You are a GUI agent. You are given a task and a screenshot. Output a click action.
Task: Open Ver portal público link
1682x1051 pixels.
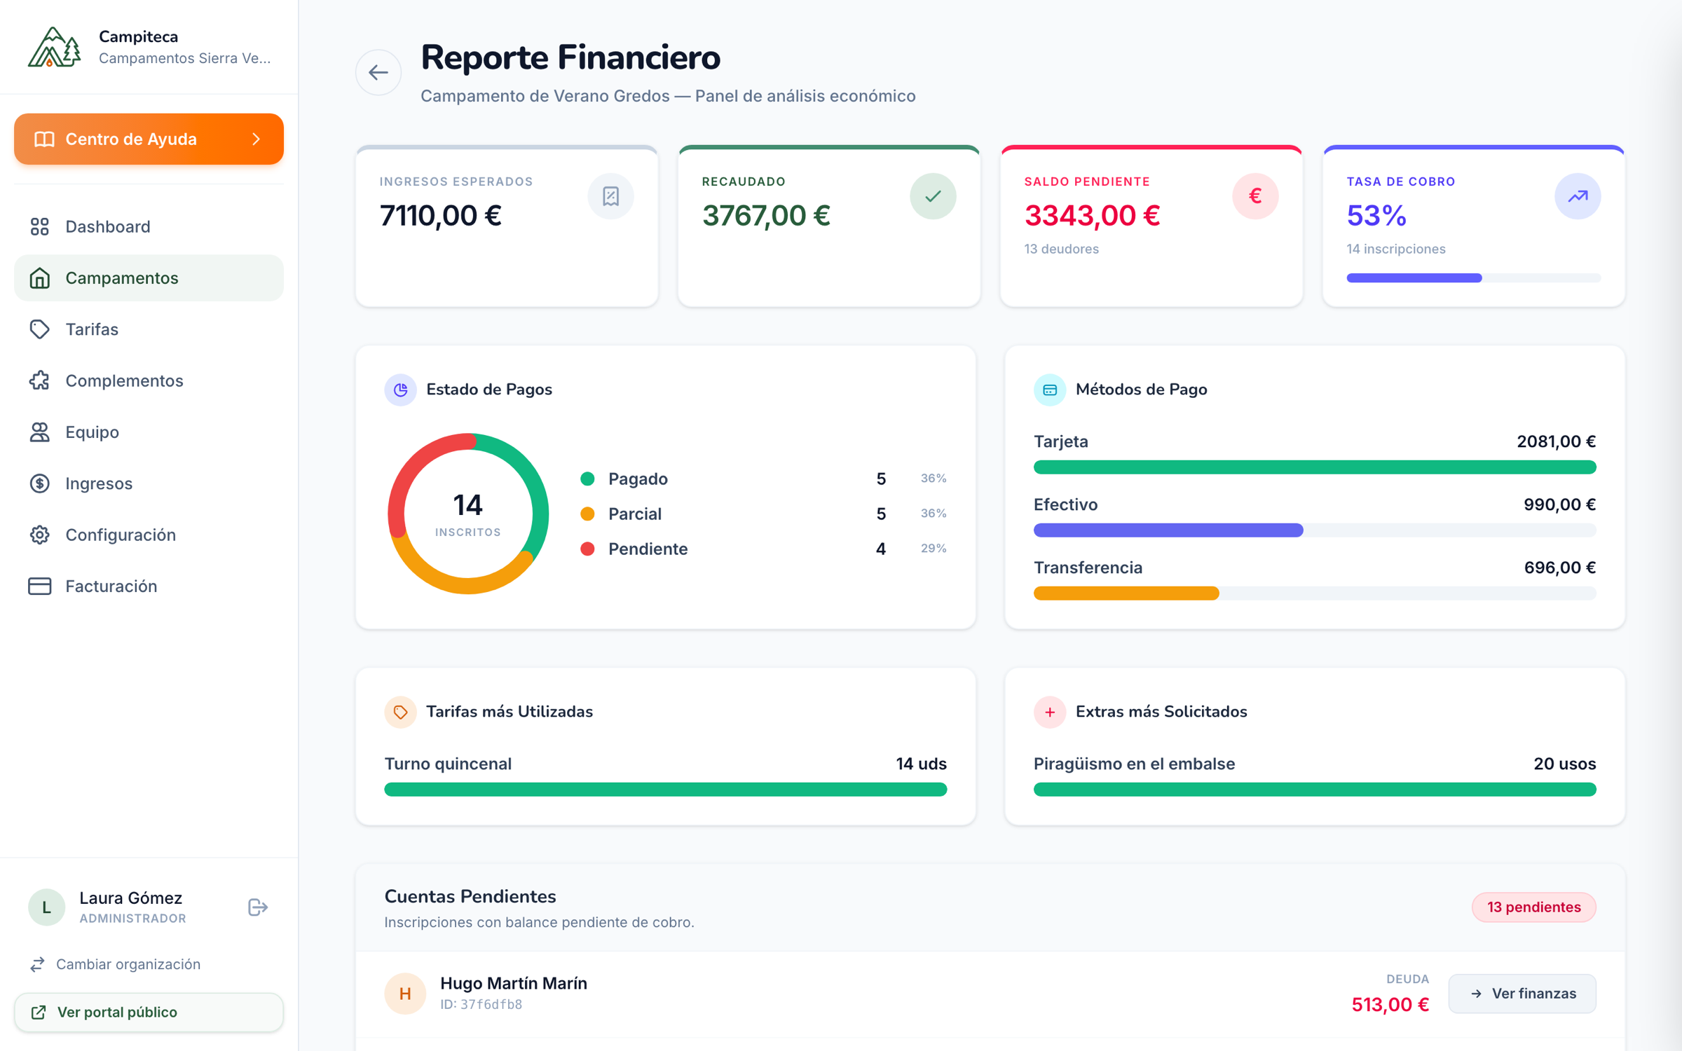(x=149, y=1012)
